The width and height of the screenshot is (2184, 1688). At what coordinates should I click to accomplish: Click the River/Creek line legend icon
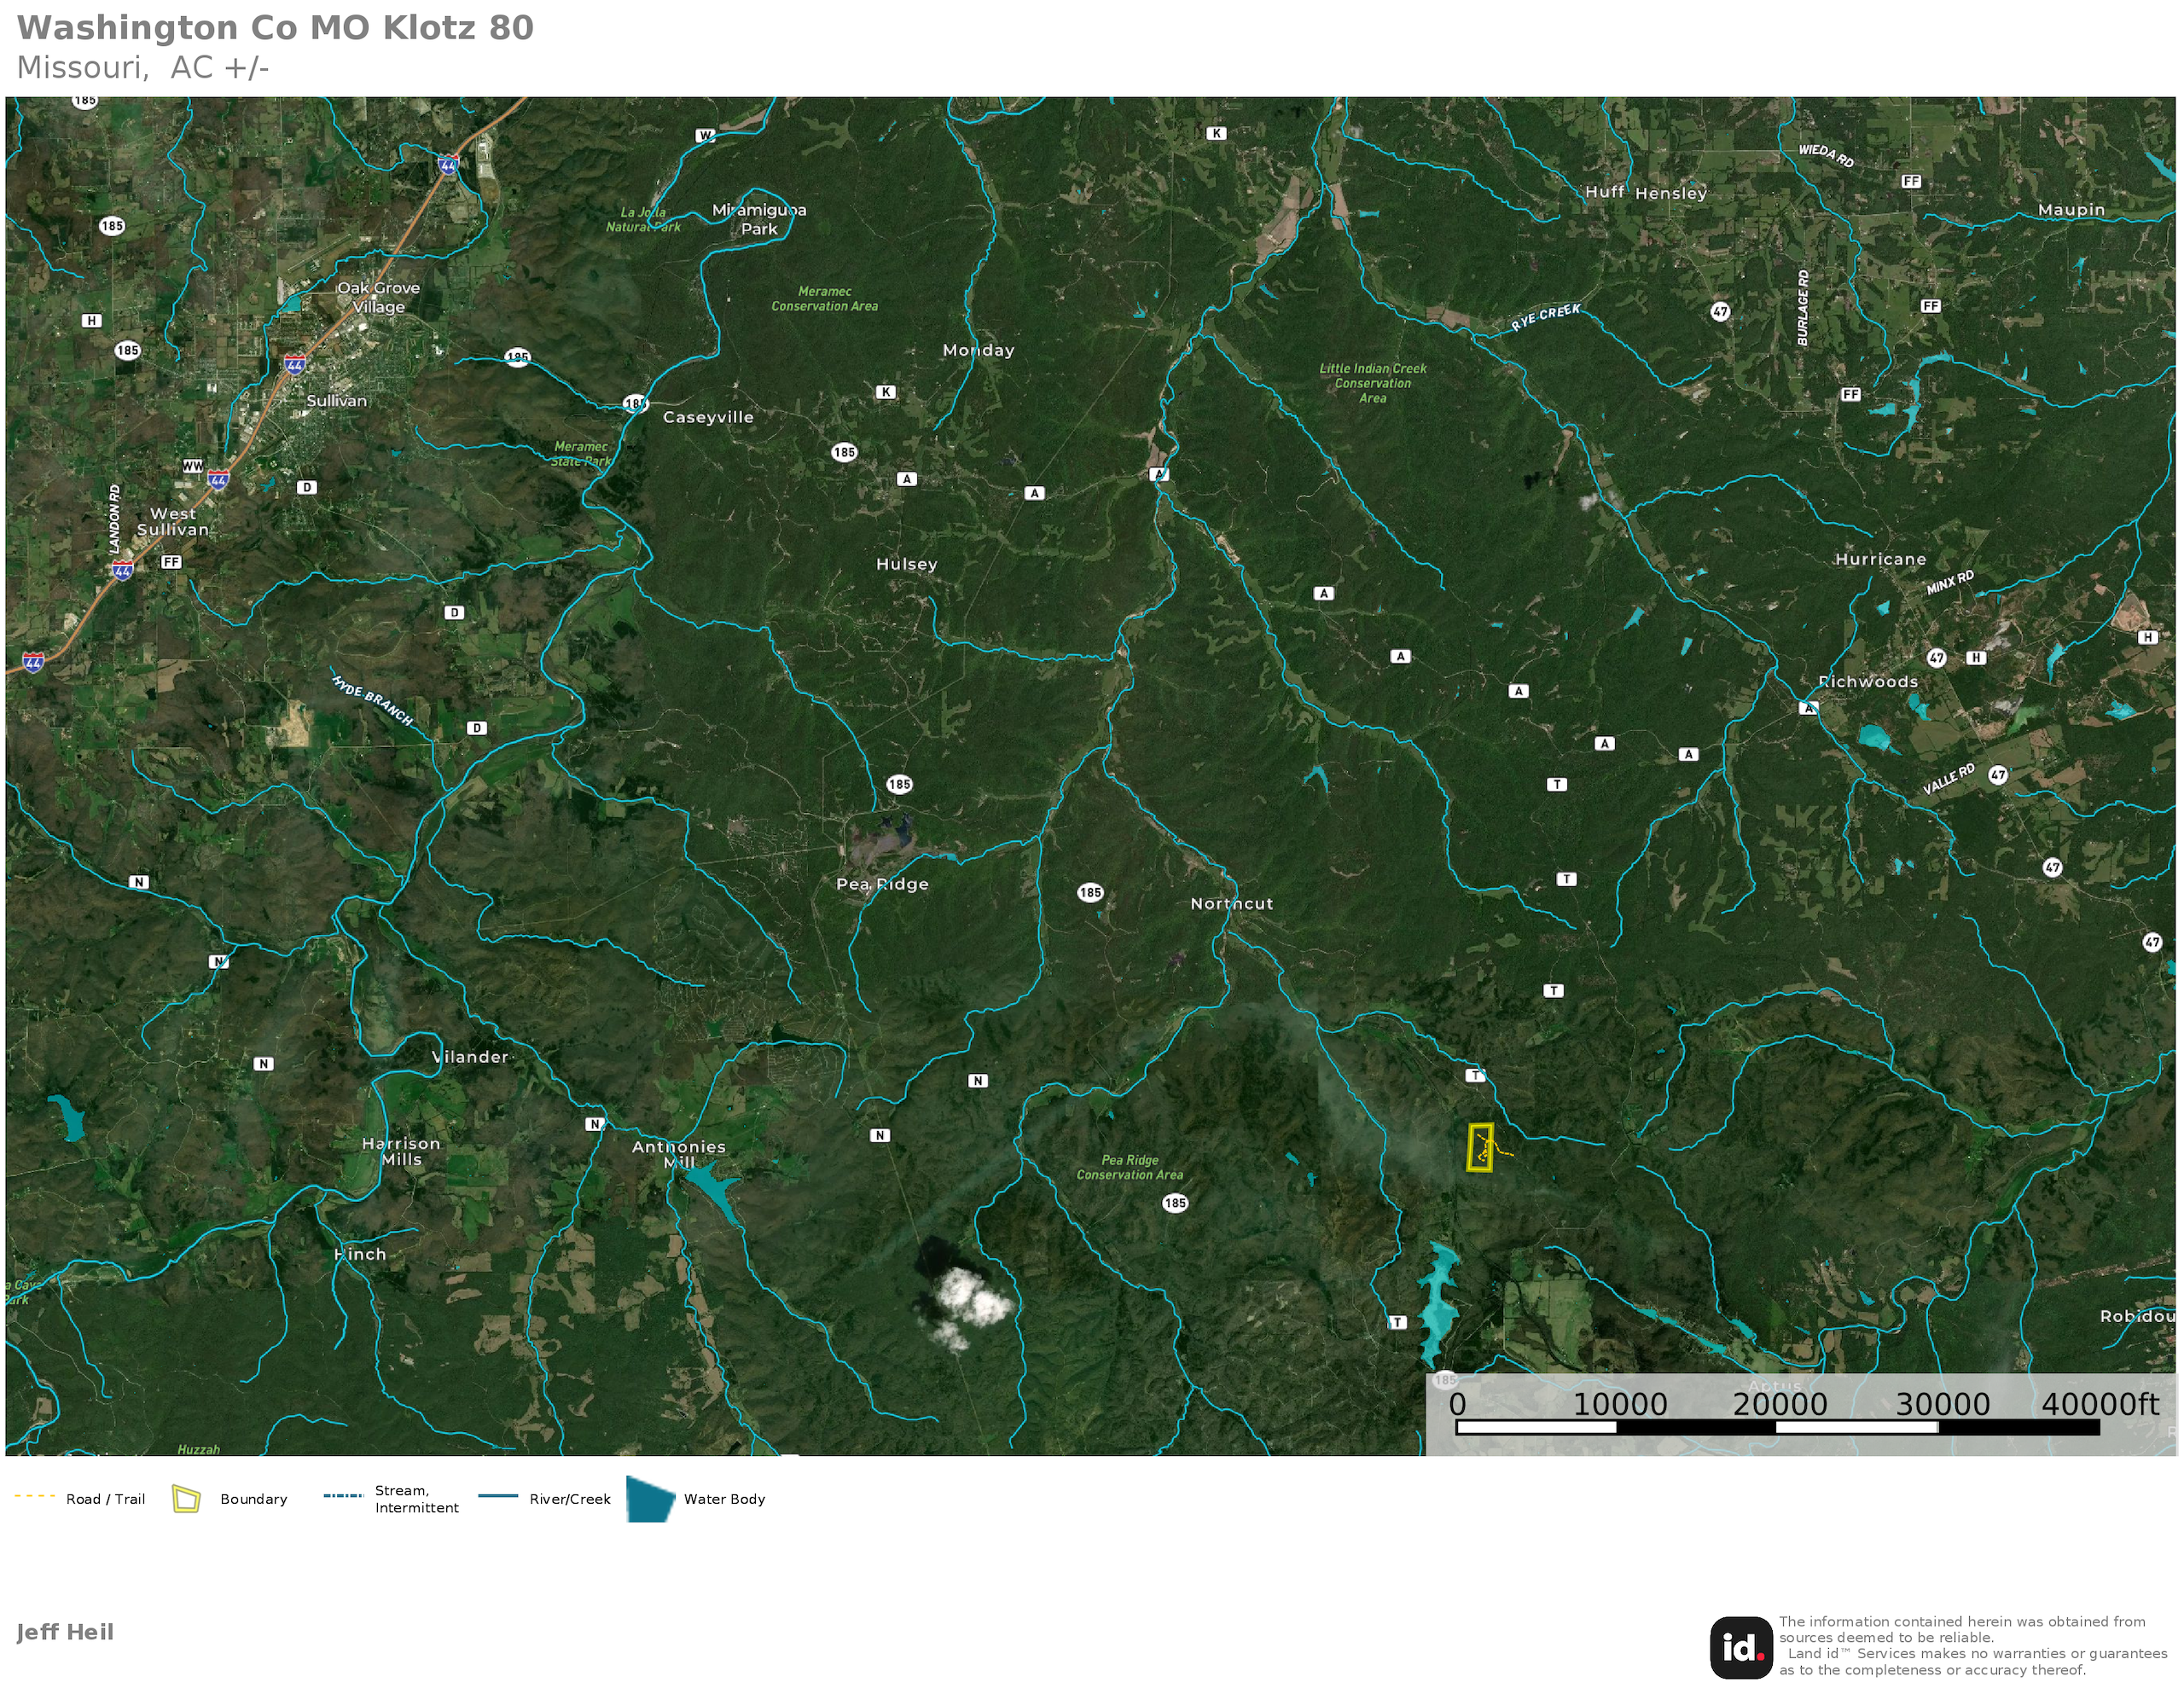[498, 1497]
